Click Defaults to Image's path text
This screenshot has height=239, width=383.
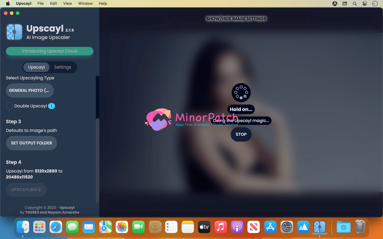(x=31, y=131)
